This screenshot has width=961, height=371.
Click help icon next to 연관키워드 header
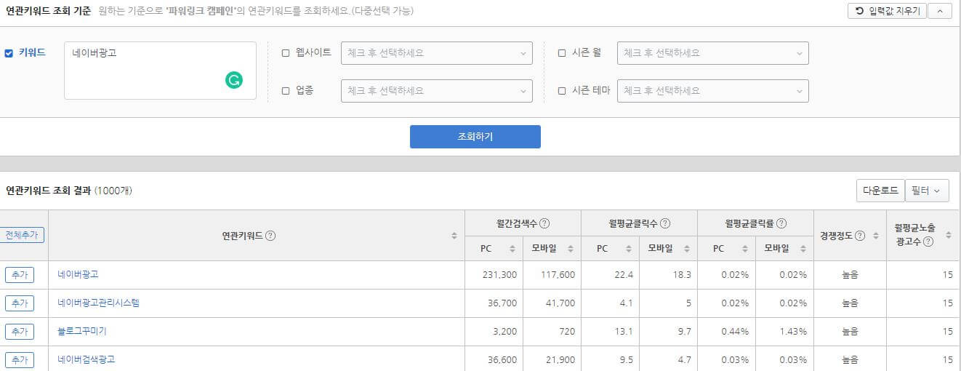click(x=270, y=236)
